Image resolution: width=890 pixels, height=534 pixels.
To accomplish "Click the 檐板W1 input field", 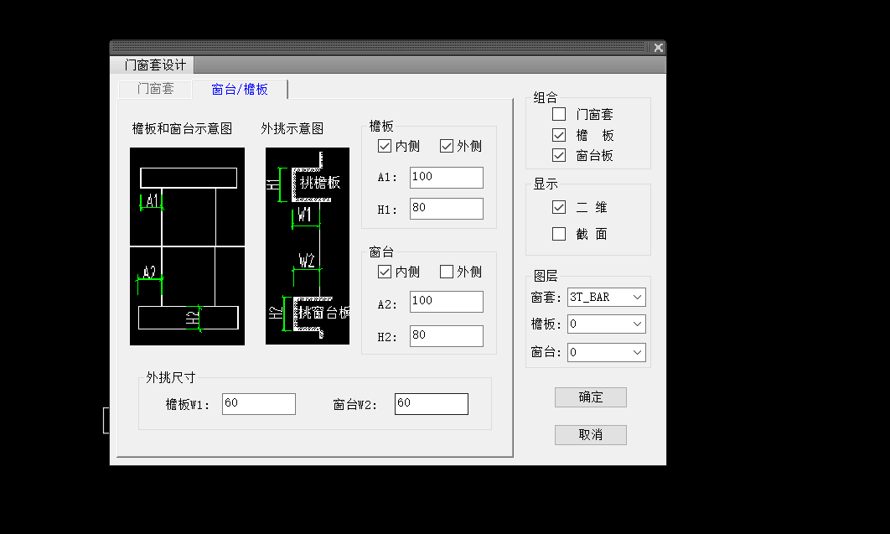I will coord(258,403).
